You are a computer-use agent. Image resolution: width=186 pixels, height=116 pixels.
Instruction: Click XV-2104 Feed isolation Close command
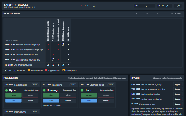pyautogui.click(x=30, y=95)
